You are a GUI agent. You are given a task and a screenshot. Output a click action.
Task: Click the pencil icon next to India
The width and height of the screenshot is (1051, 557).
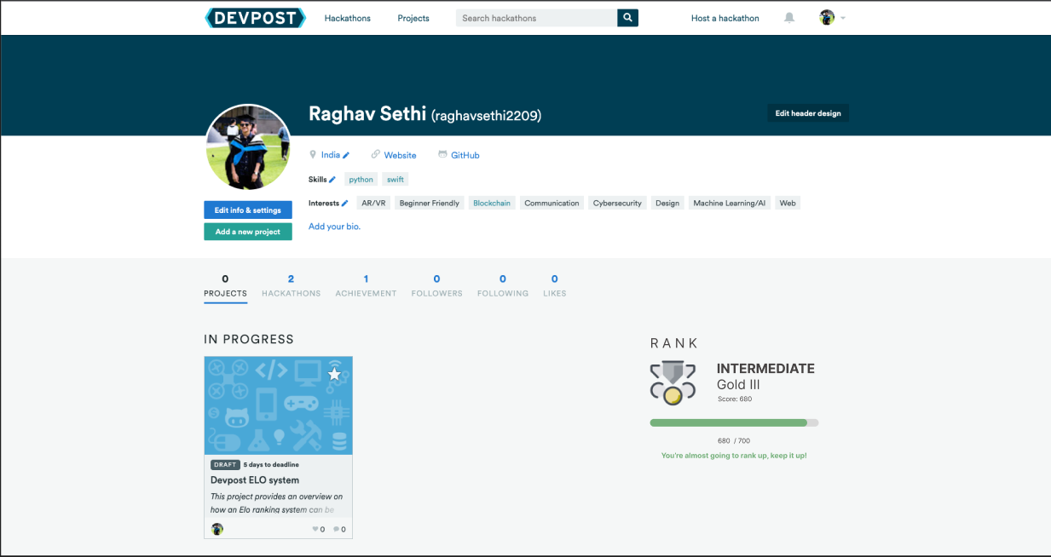click(x=347, y=156)
